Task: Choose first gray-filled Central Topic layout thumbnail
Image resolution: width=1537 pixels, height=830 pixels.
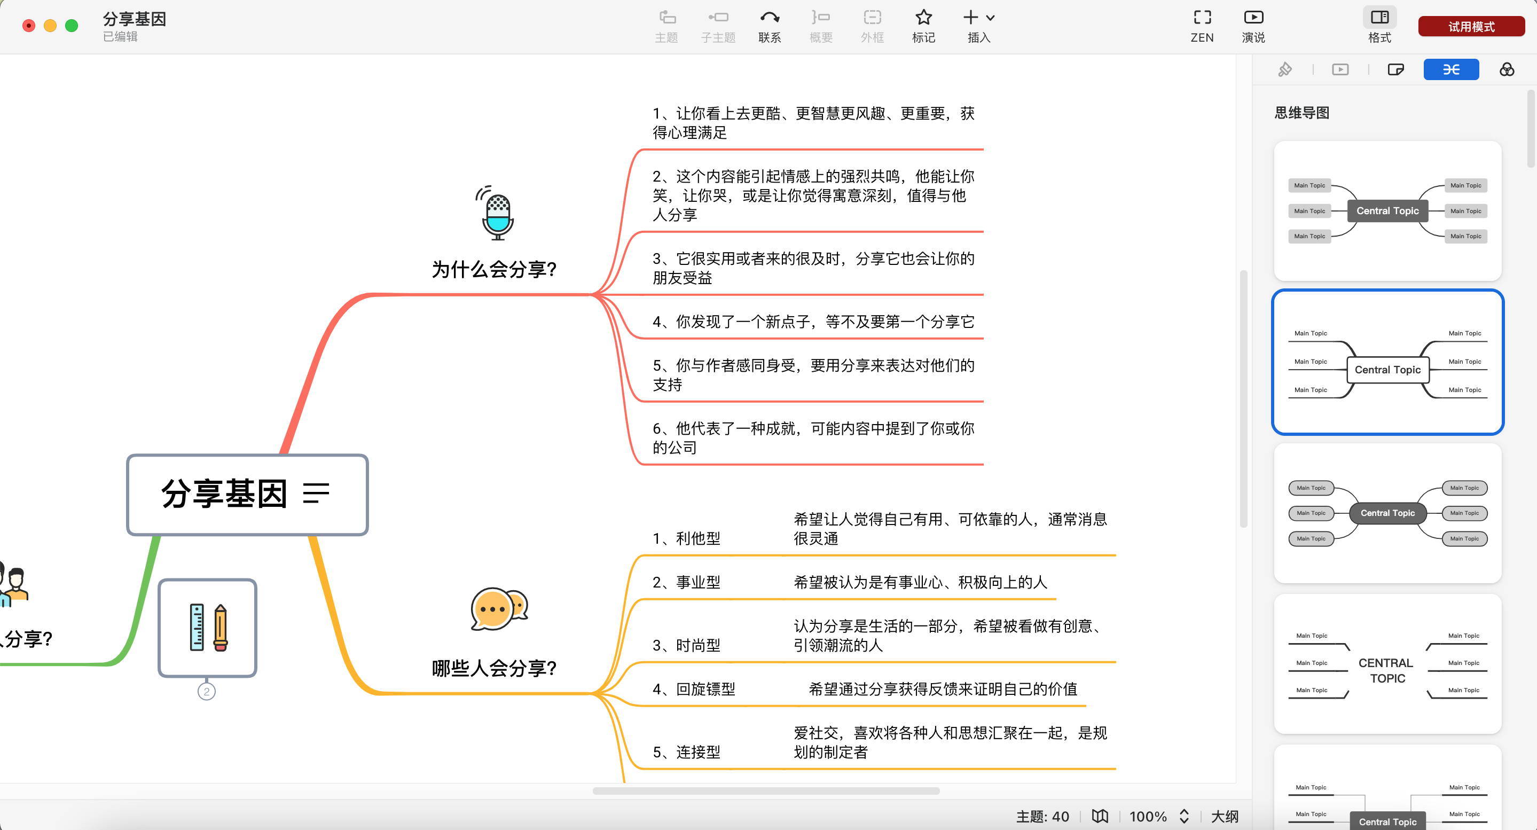Action: pyautogui.click(x=1387, y=210)
